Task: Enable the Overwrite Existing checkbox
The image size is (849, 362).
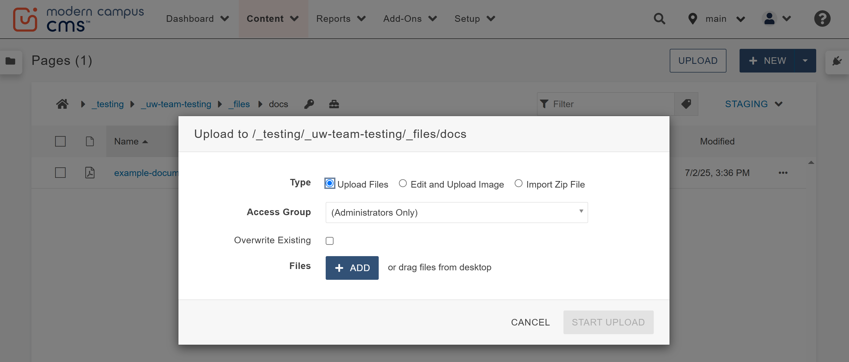Action: (x=329, y=241)
